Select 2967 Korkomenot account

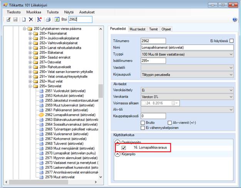(x=66, y=139)
